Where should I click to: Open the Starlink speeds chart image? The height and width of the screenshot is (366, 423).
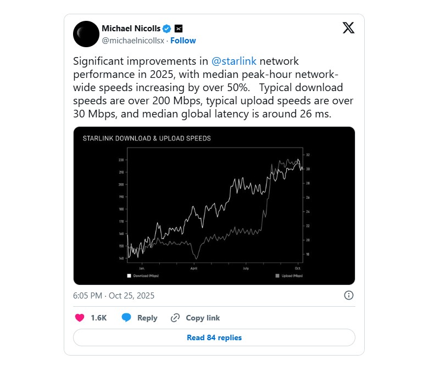(214, 206)
